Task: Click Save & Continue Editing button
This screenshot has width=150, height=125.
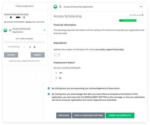Action: tap(88, 115)
